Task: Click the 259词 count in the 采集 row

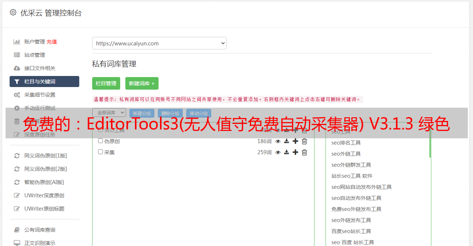Action: (x=264, y=152)
